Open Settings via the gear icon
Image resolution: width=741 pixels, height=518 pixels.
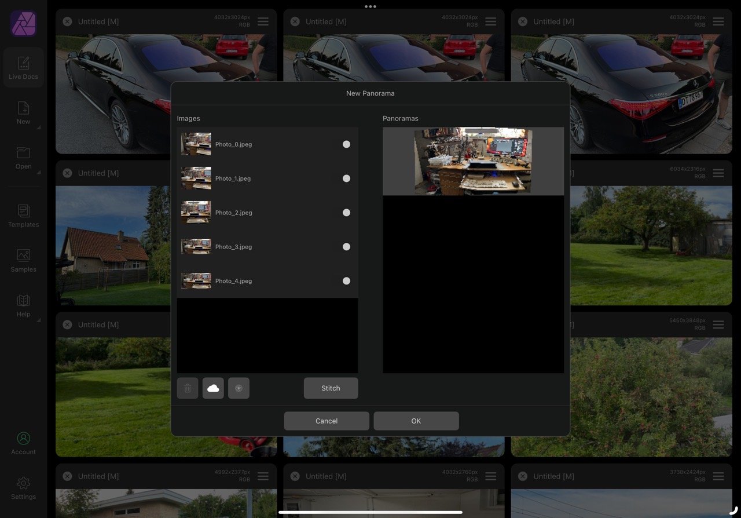[23, 487]
